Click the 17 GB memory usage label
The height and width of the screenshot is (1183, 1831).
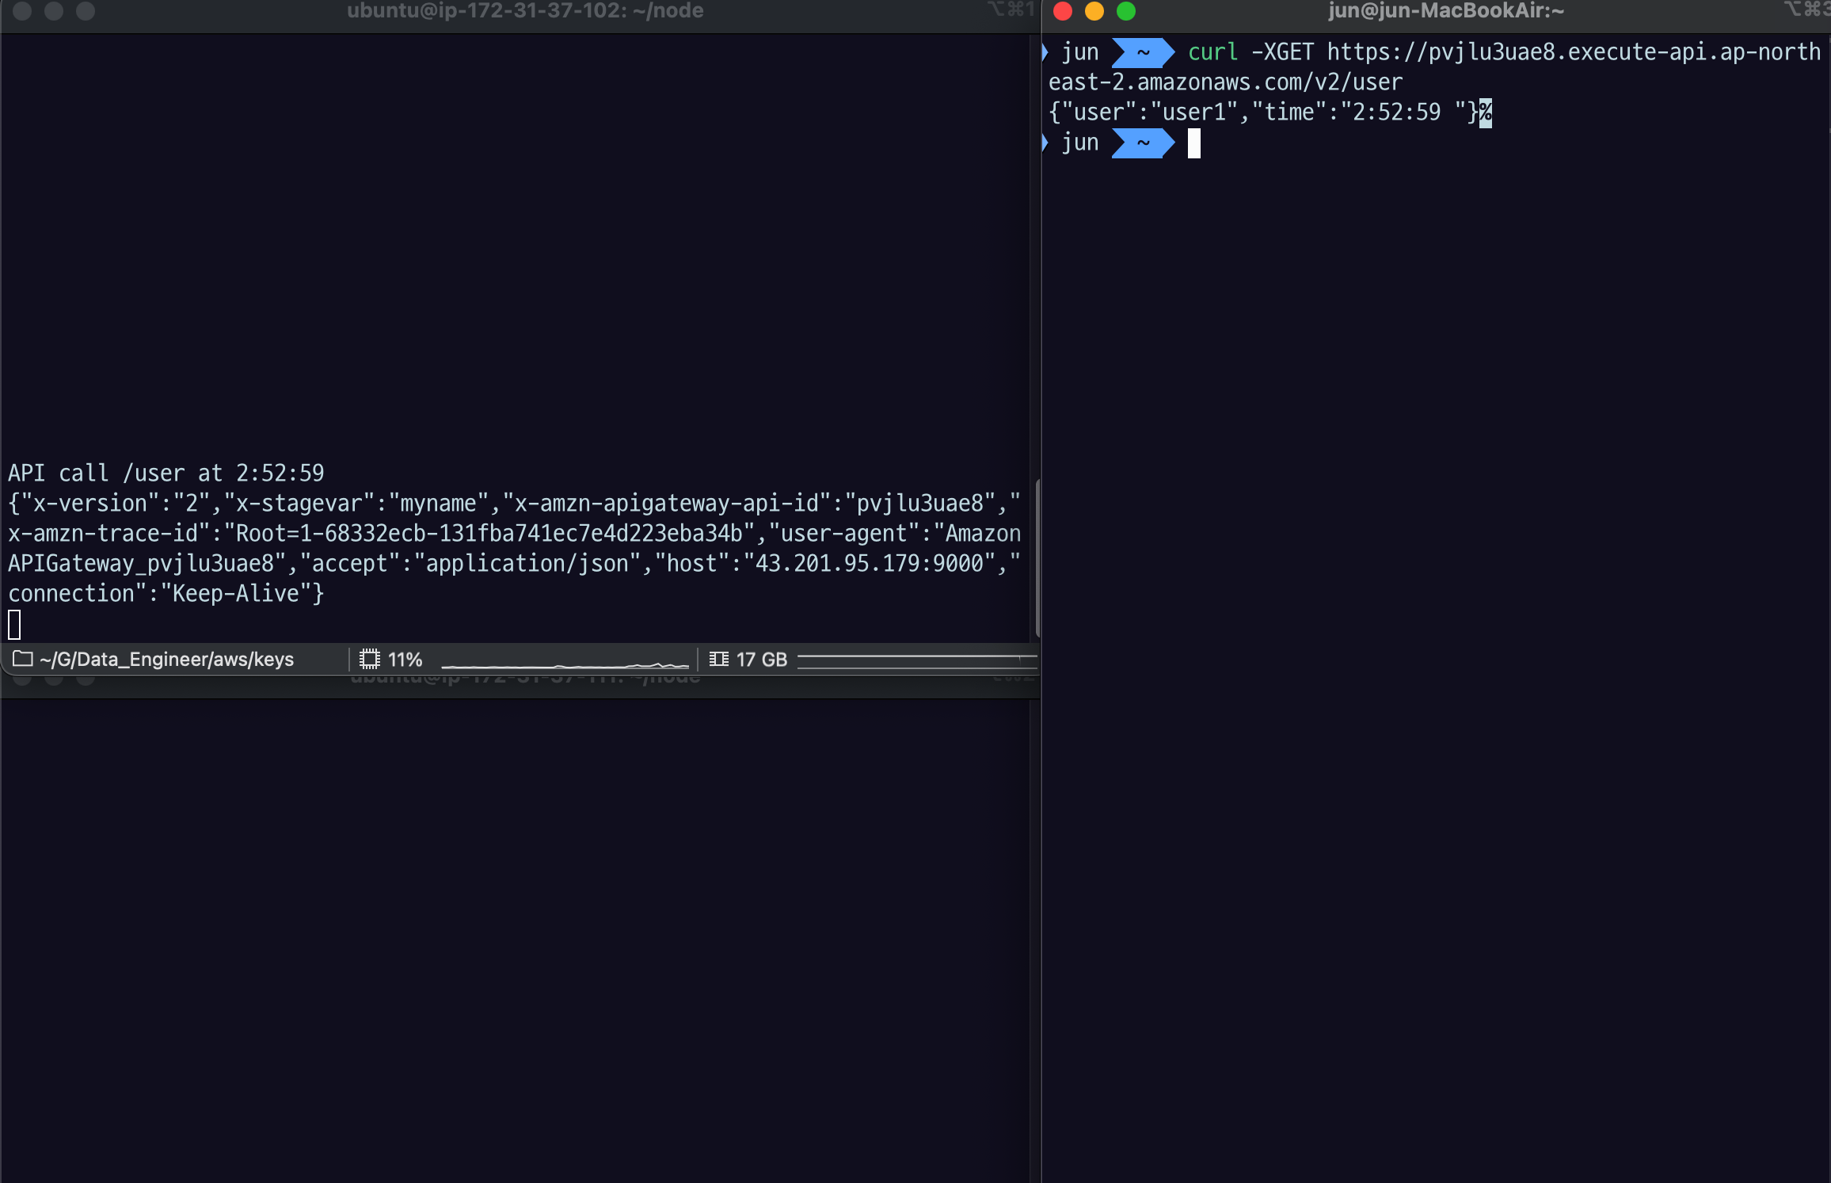[761, 659]
